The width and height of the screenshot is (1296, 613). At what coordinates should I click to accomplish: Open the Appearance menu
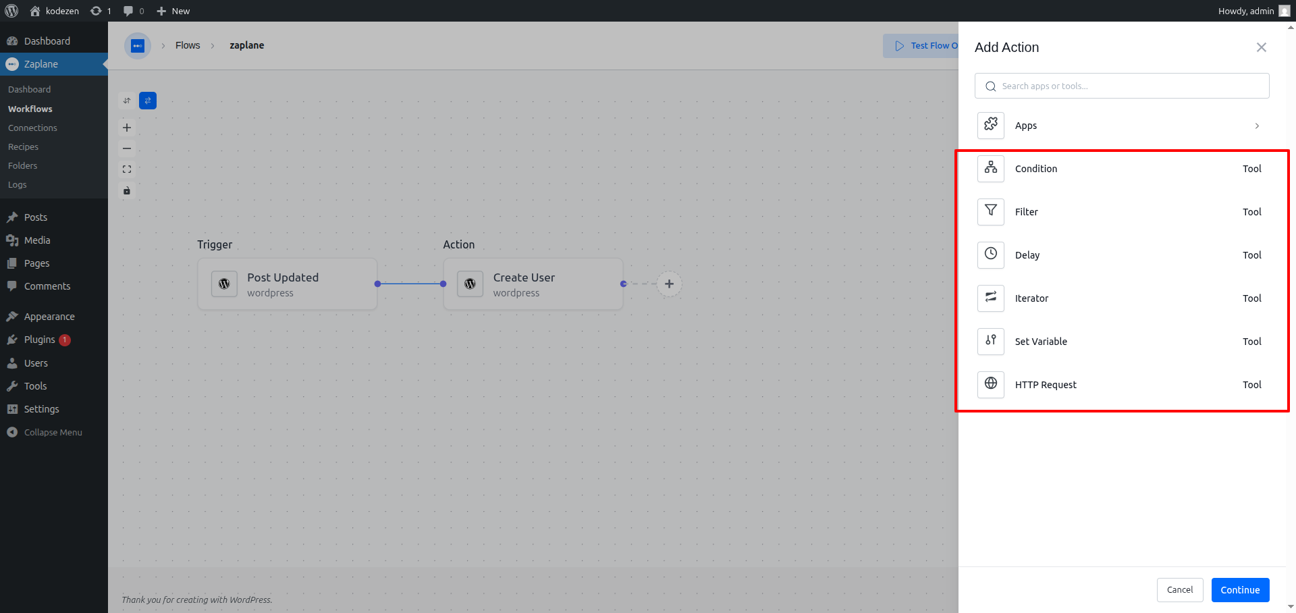[x=54, y=317]
